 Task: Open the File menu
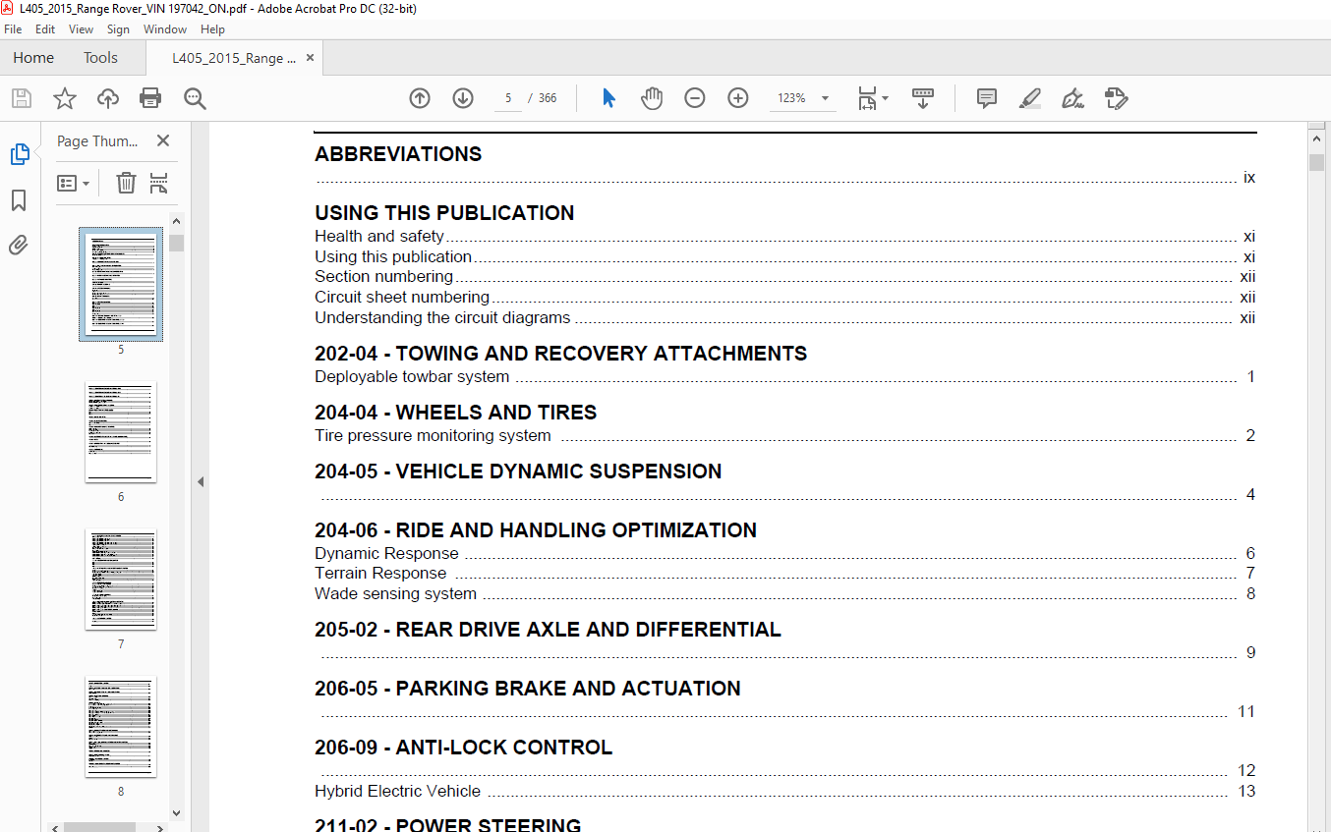pyautogui.click(x=13, y=29)
